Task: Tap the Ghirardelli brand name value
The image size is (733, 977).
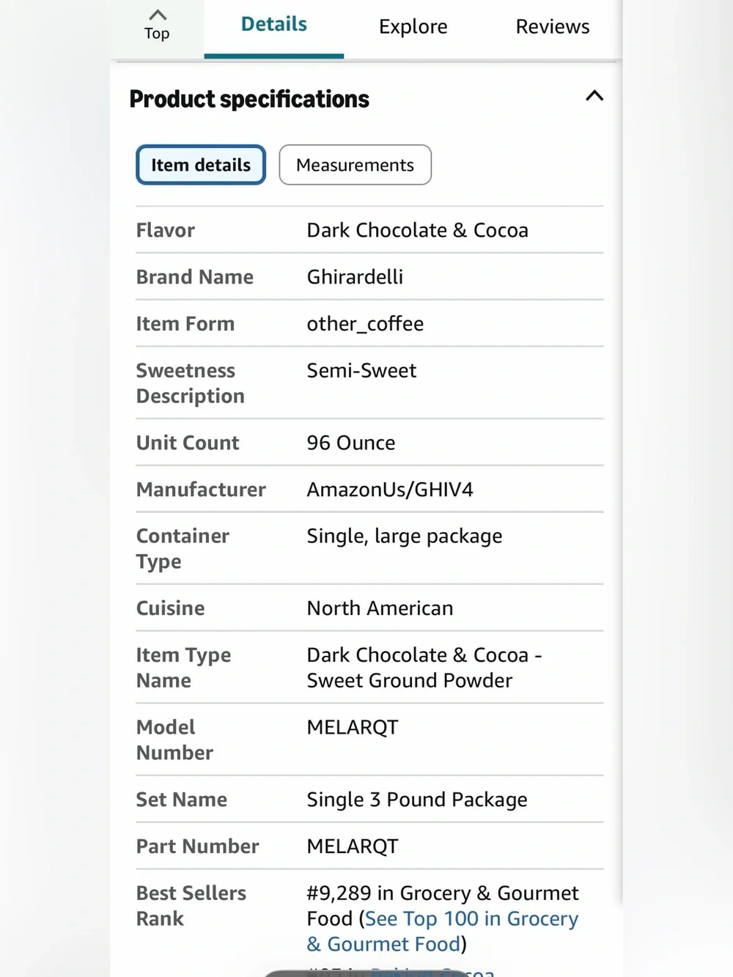Action: 355,277
